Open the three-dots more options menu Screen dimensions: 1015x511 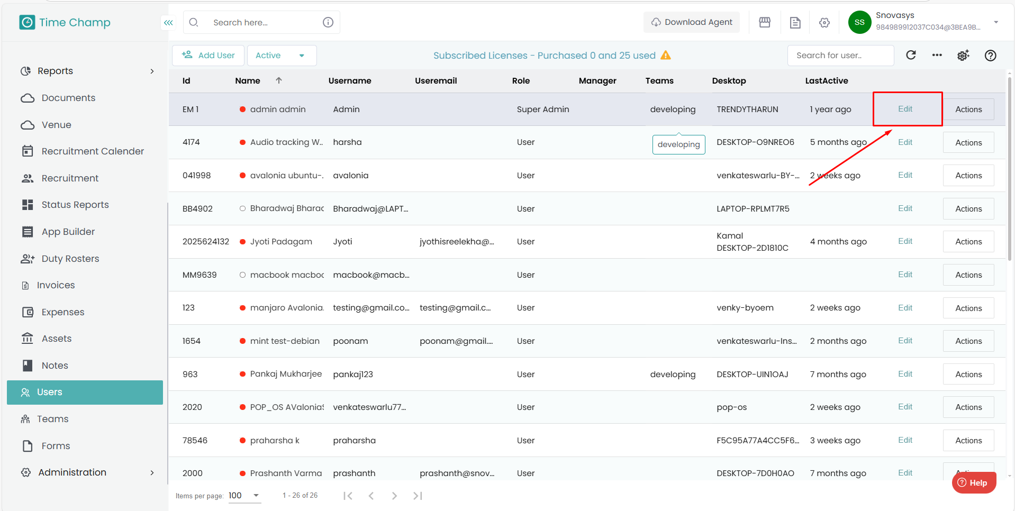pos(937,55)
